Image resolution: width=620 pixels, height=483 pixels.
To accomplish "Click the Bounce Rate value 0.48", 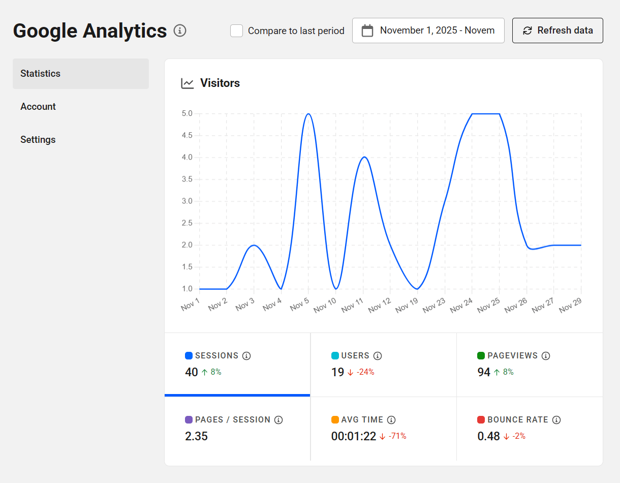I will tap(489, 436).
